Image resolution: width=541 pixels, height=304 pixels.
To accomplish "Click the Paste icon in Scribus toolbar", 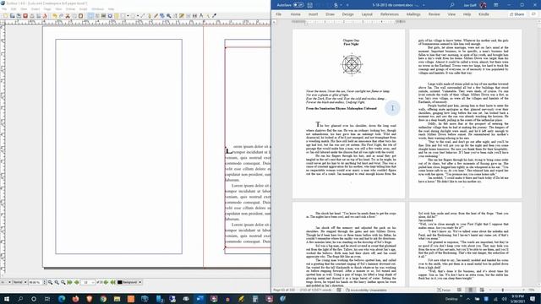I will pyautogui.click(x=81, y=15).
